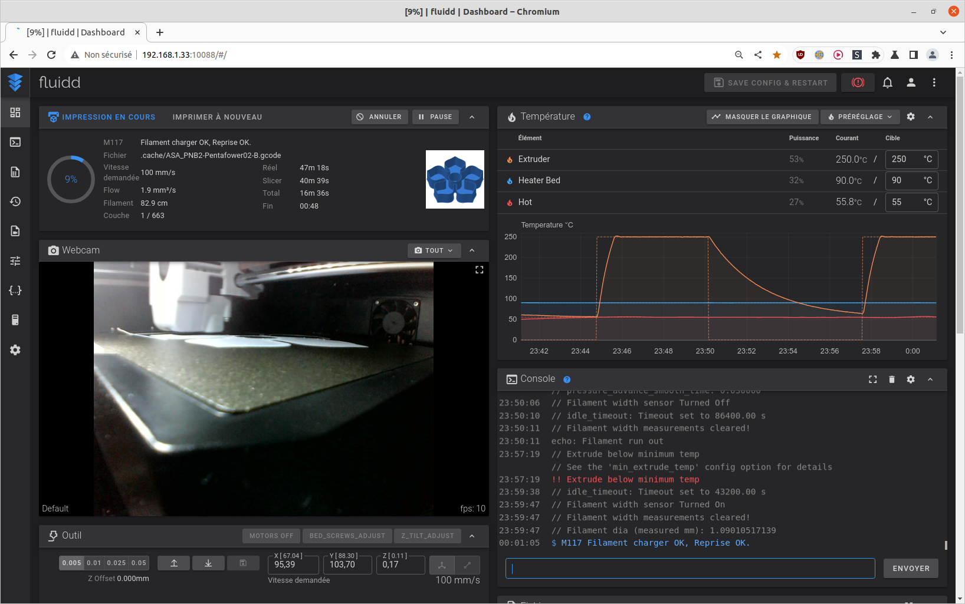Viewport: 965px width, 604px height.
Task: Select the Impression en cours tab
Action: tap(102, 117)
